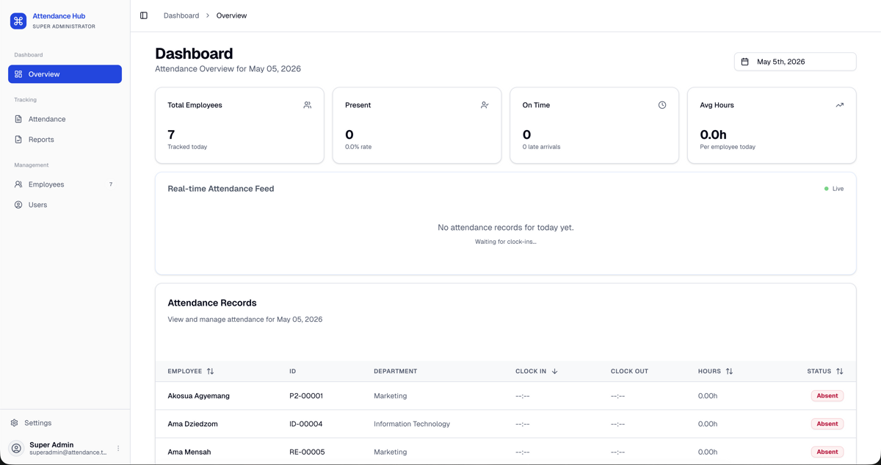Click the ID value P2-00001
The image size is (881, 465).
click(x=306, y=396)
